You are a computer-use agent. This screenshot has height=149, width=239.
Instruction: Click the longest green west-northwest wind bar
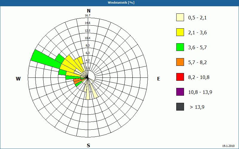(46, 59)
